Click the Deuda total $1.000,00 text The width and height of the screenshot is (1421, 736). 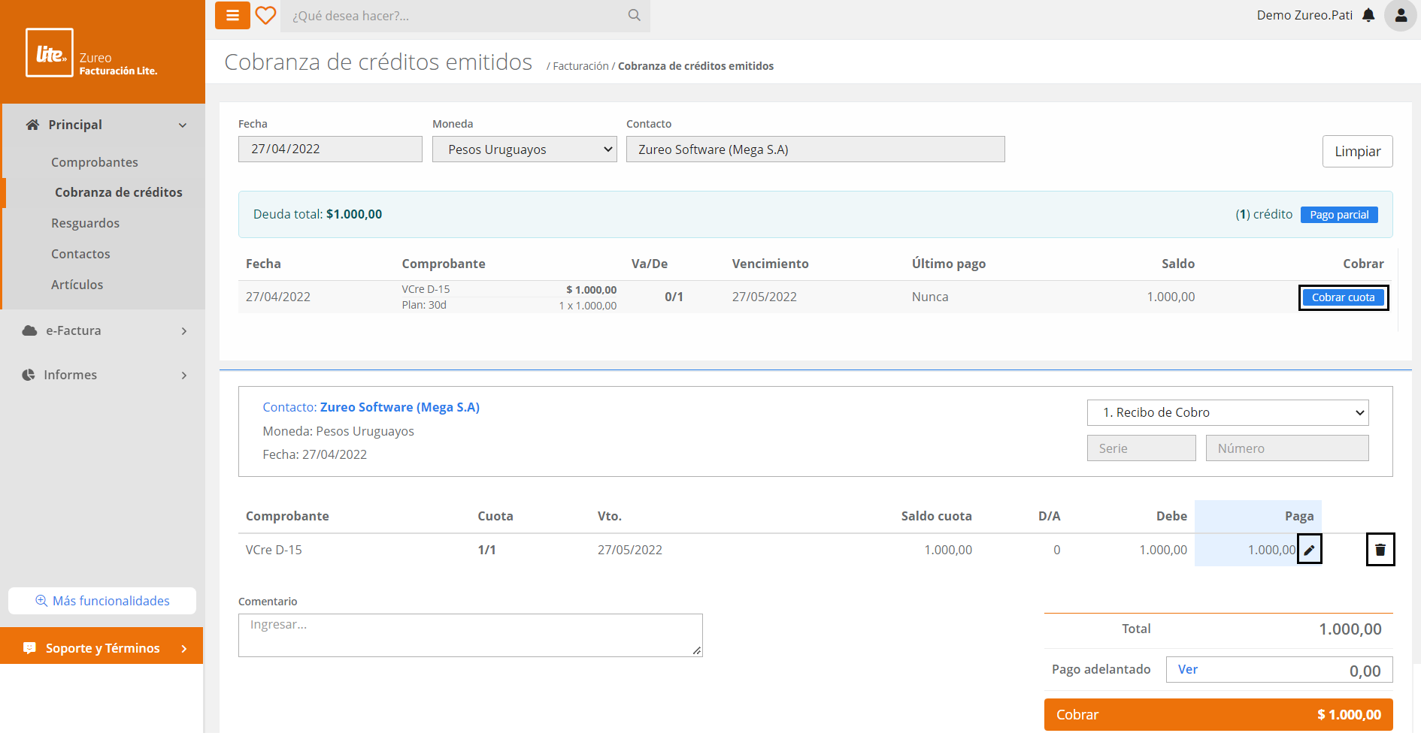point(317,214)
